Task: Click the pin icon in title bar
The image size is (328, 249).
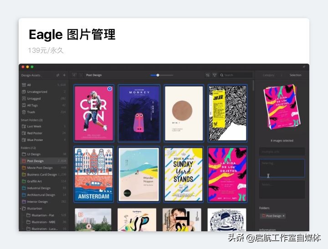Action: tap(304, 67)
